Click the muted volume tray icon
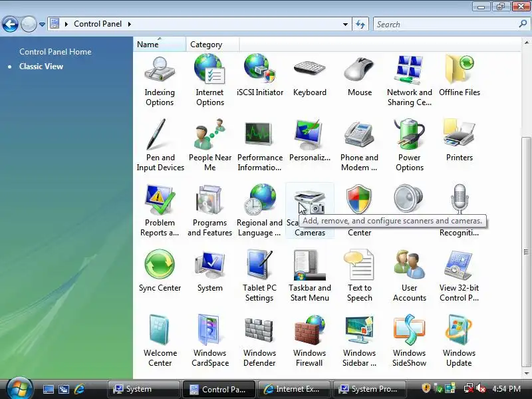 point(481,388)
